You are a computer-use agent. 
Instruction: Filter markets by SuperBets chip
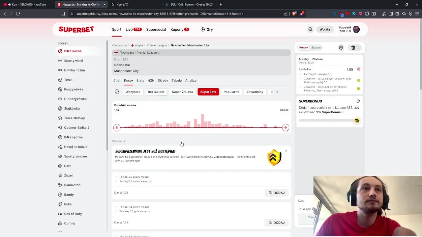[208, 92]
